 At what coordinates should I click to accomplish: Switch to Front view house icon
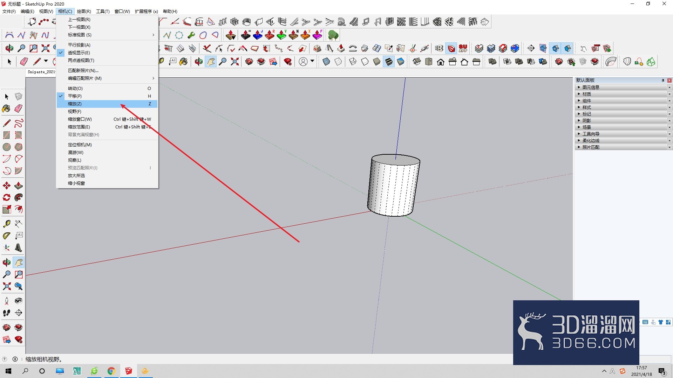tap(441, 62)
